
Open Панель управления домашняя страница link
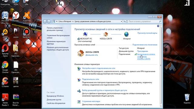pyautogui.click(x=55, y=29)
